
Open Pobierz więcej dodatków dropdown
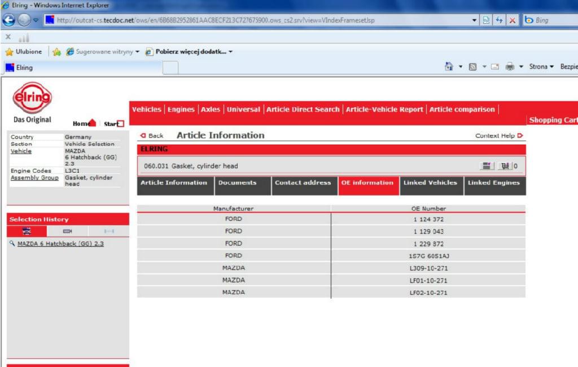tap(189, 51)
